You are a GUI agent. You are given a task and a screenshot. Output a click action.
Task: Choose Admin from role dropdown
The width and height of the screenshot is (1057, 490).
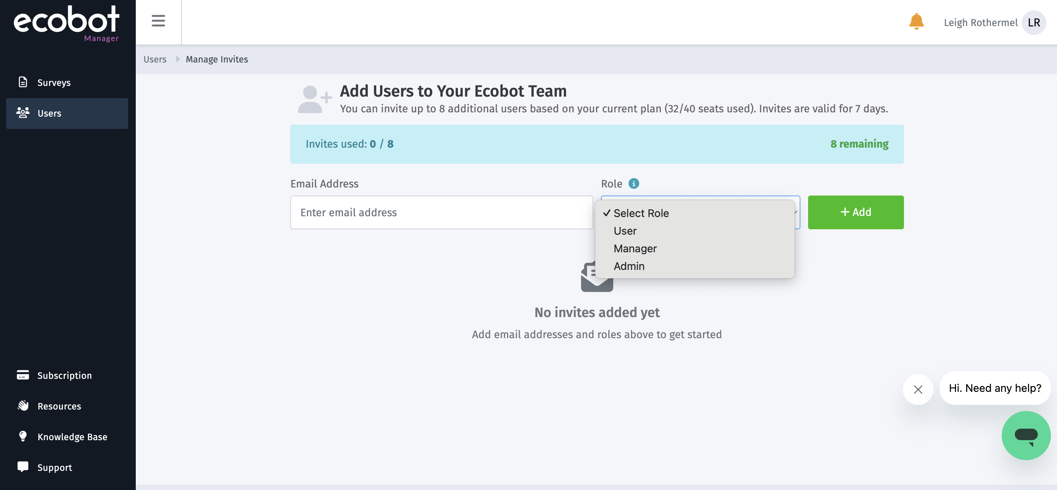click(629, 266)
